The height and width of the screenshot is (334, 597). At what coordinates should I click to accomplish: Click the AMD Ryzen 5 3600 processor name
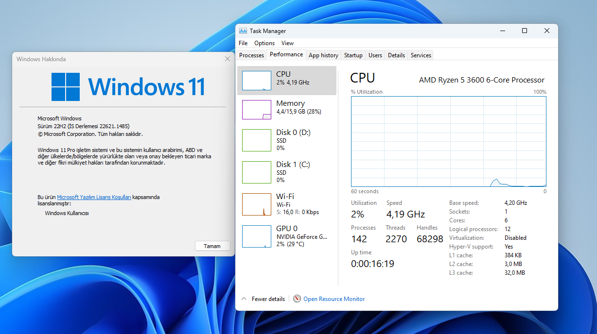482,80
